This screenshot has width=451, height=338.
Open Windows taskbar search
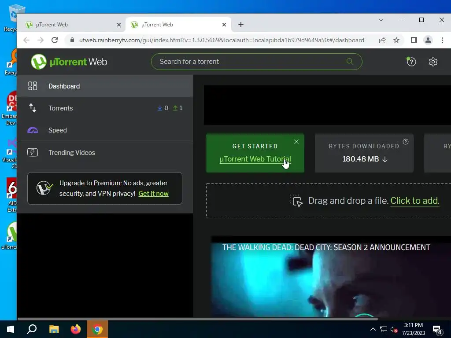pos(32,329)
